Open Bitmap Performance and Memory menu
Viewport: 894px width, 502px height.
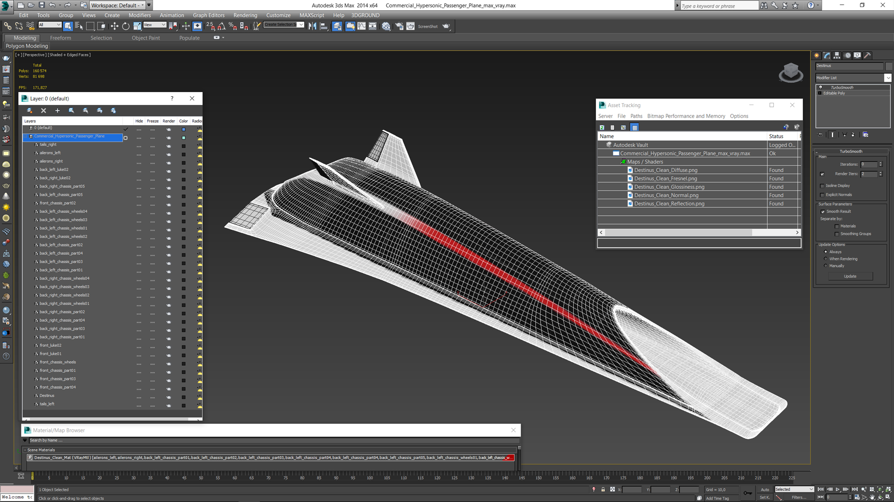click(686, 116)
